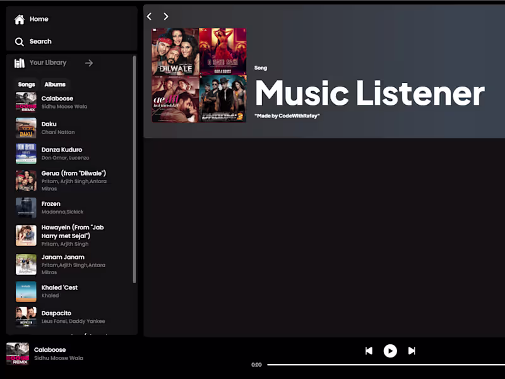Play Gerua from Dilwale
505x379 pixels.
click(69, 180)
